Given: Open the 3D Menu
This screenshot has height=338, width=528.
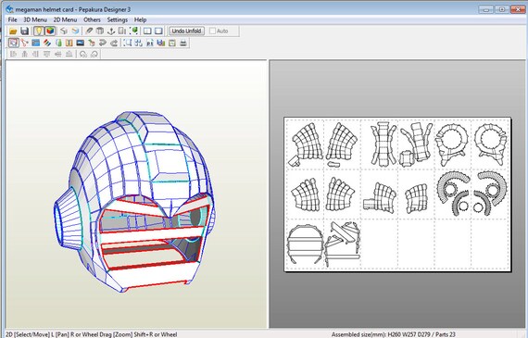Looking at the screenshot, I should click(x=35, y=19).
